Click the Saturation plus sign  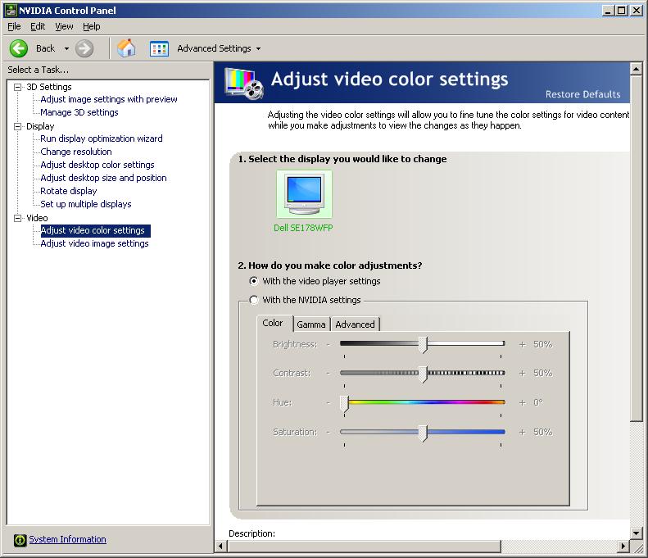(x=523, y=433)
